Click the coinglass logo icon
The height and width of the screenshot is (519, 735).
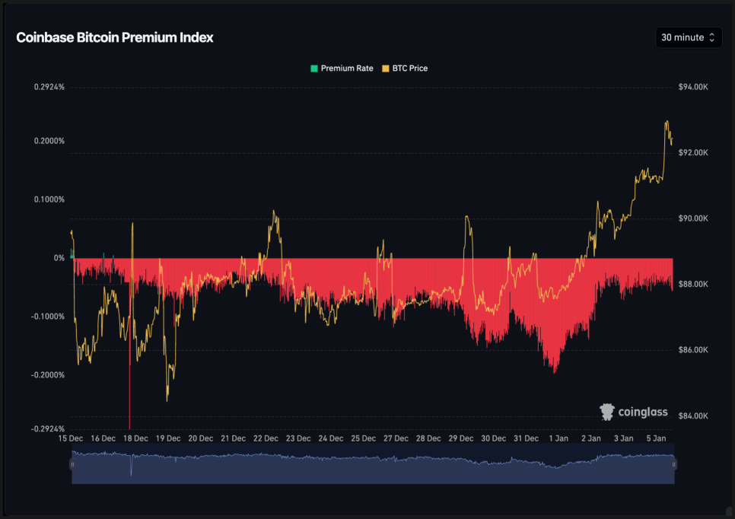[607, 412]
